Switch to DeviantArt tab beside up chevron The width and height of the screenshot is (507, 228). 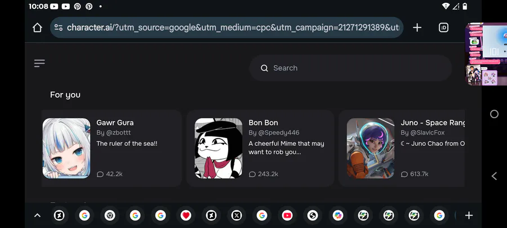59,216
